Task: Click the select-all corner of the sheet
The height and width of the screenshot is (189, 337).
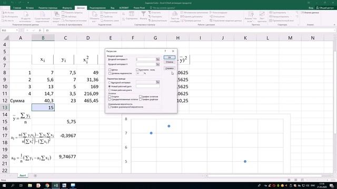Action: pos(6,38)
